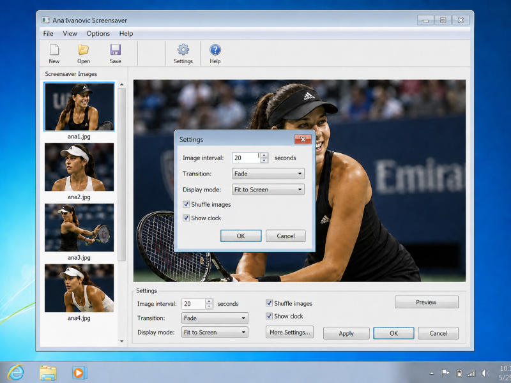Increase Image interval in the bottom panel spinner
The image size is (511, 383).
210,301
